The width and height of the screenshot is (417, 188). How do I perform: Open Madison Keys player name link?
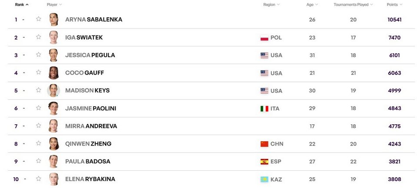coord(87,91)
